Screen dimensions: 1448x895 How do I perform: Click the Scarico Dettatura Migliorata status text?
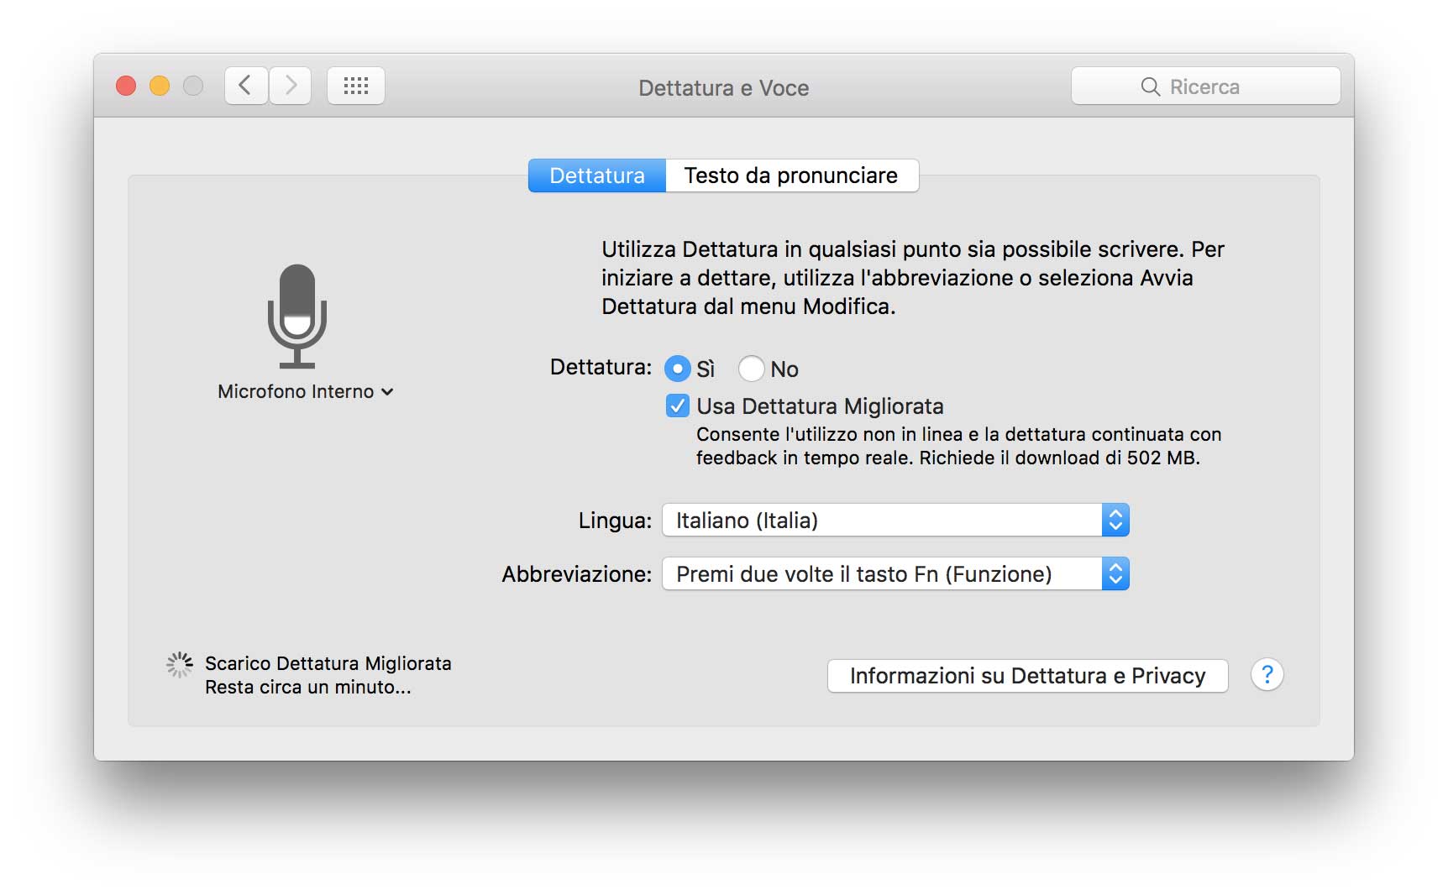coord(328,663)
